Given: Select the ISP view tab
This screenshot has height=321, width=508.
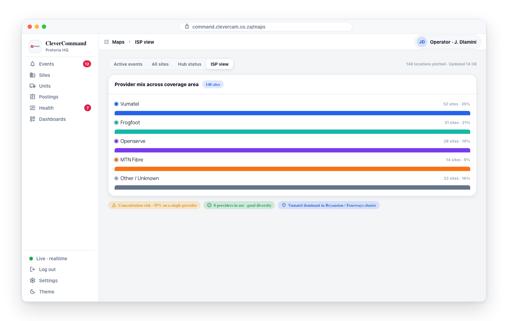Looking at the screenshot, I should (220, 64).
